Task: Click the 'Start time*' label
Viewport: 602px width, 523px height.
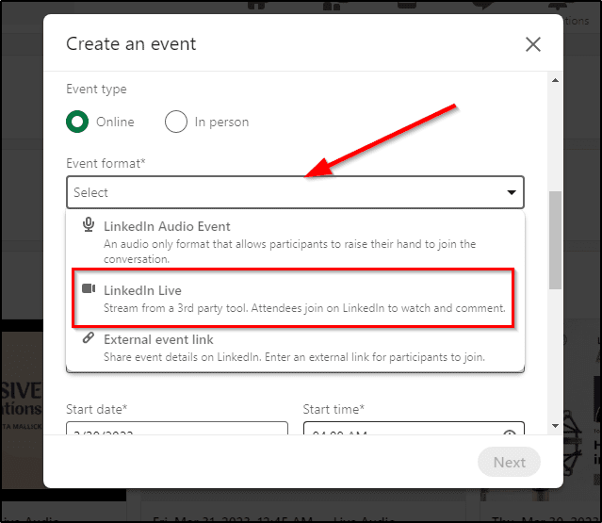Action: [x=334, y=409]
